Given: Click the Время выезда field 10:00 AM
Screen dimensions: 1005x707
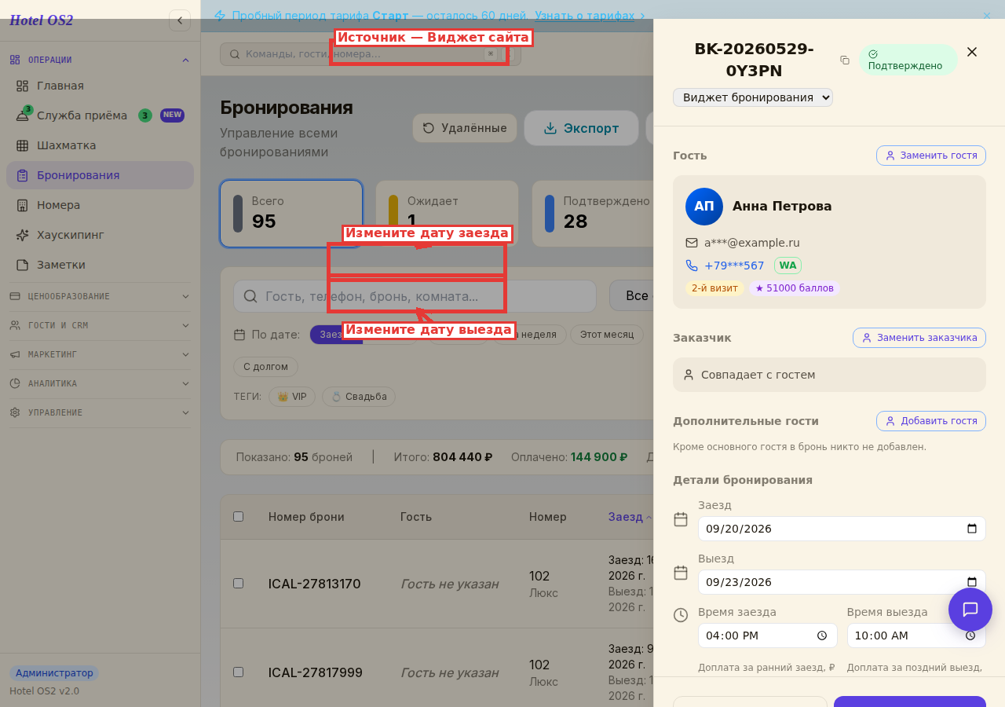Looking at the screenshot, I should click(916, 636).
